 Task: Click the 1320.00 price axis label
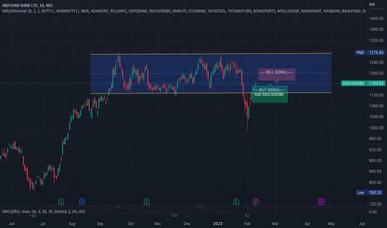click(x=376, y=41)
